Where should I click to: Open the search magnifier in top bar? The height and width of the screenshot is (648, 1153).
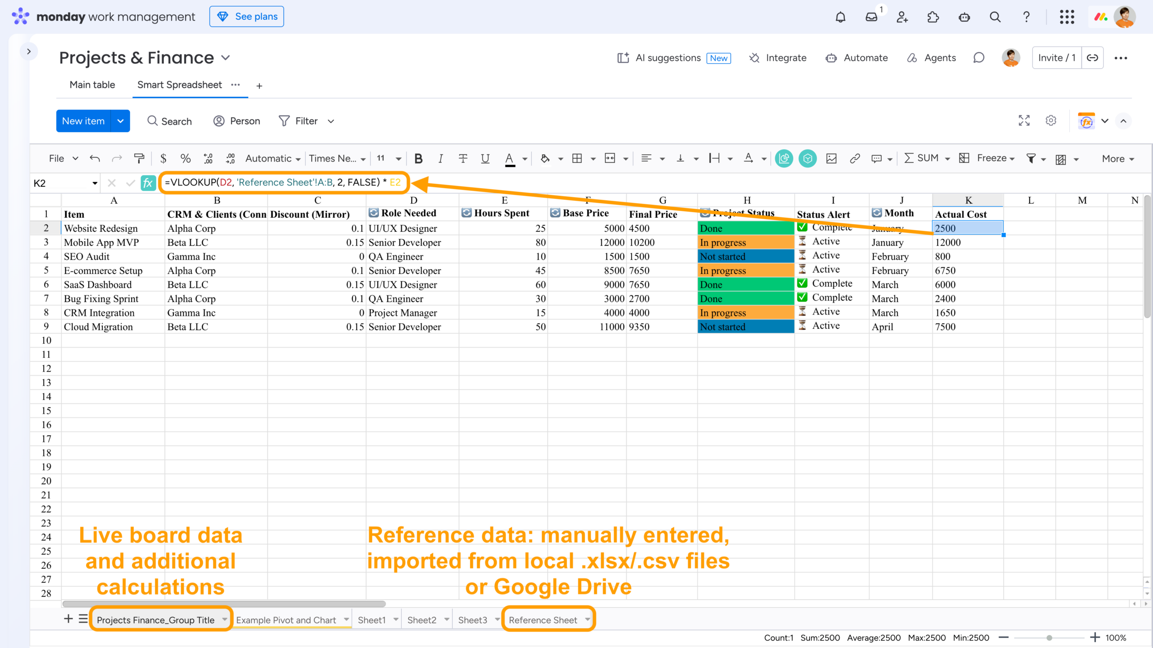tap(995, 17)
